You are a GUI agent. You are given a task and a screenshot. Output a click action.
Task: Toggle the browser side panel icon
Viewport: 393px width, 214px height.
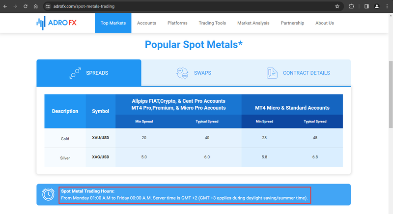tap(366, 6)
